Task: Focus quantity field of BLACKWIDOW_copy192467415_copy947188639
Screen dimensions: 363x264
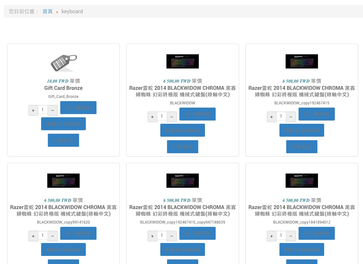Action: 162,235
